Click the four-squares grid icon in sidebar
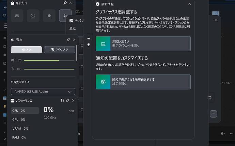Image resolution: width=235 pixels, height=146 pixels. point(4,16)
